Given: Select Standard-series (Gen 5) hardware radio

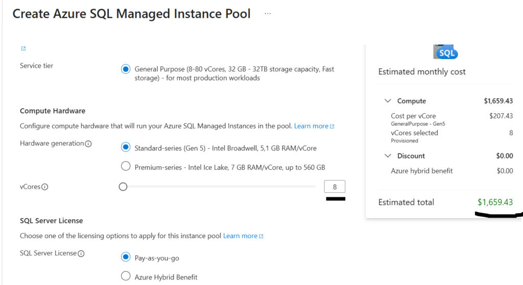Looking at the screenshot, I should 126,147.
